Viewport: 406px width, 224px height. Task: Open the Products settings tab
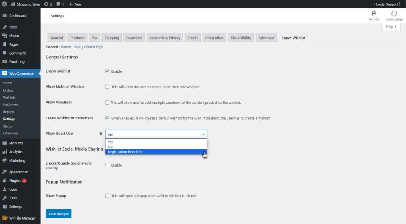(x=77, y=38)
